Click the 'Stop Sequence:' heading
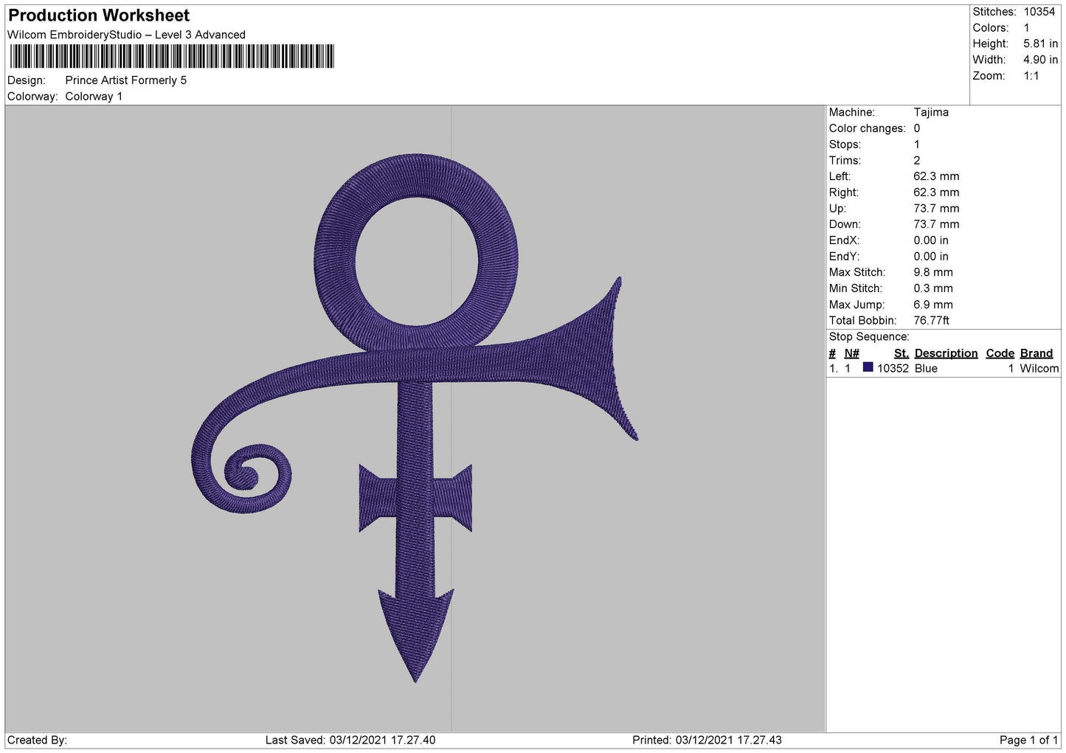Viewport: 1066px width, 753px height. click(869, 336)
